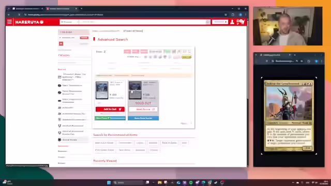Click the magnifier search button in Hareruya search bar
This screenshot has height=186, width=331.
(x=208, y=22)
